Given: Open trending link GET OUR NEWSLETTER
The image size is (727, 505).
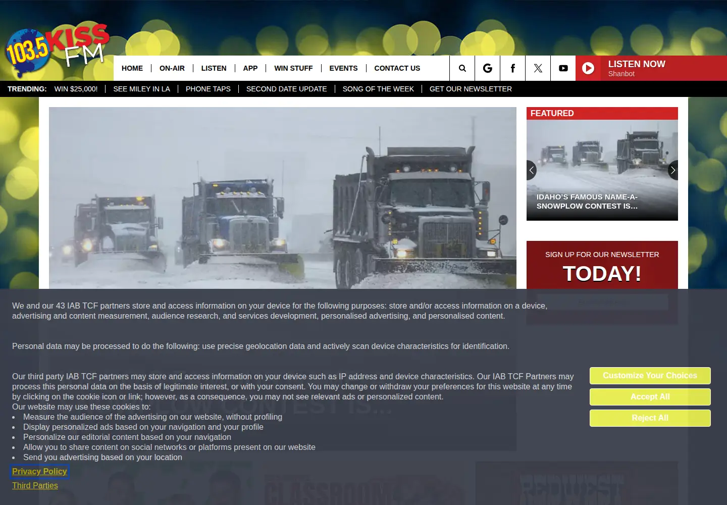Looking at the screenshot, I should (471, 89).
